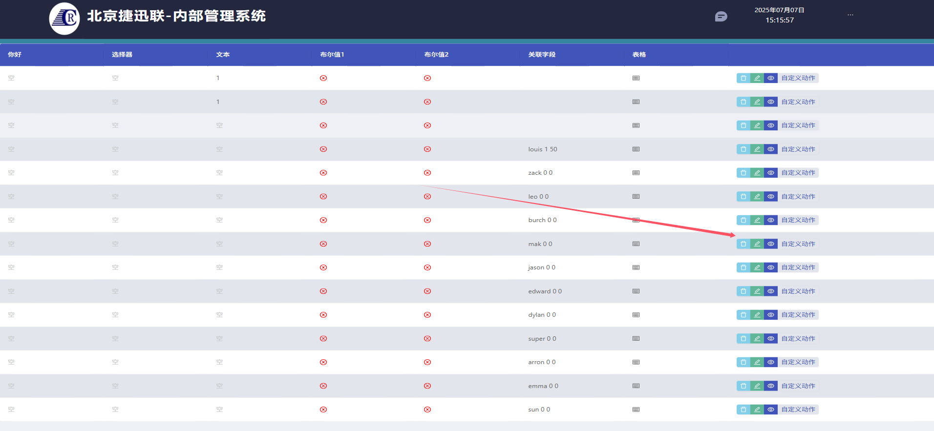
Task: Edit the sun 0 0 row
Action: [757, 410]
